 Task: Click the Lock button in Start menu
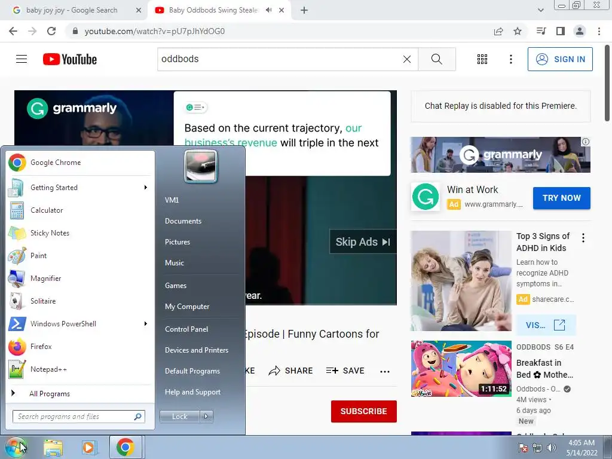pos(179,417)
